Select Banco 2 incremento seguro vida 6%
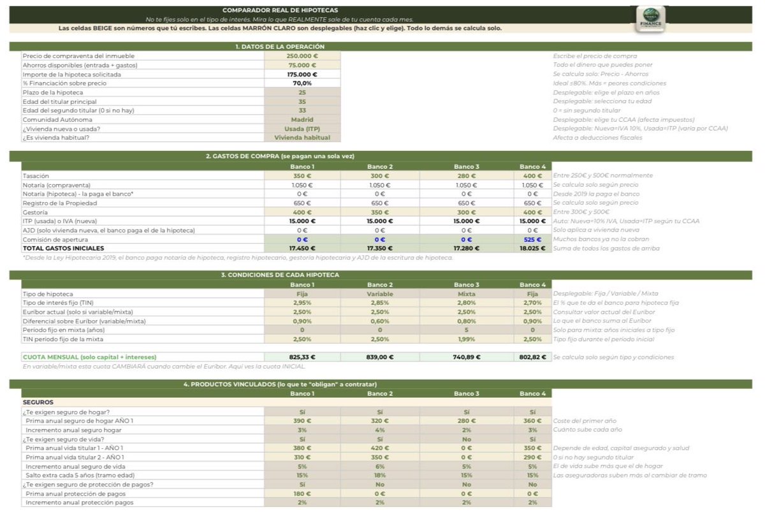The image size is (765, 512). pos(380,466)
